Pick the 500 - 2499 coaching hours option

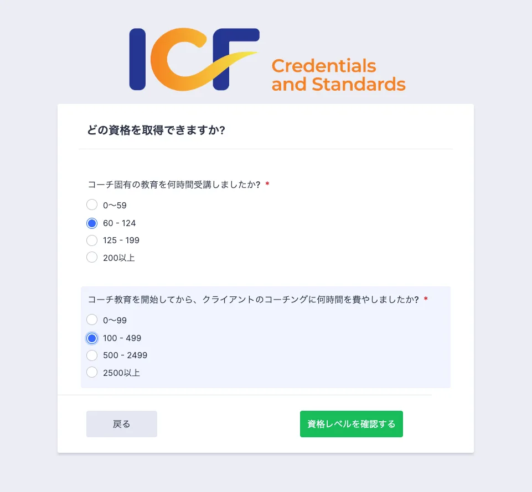92,355
